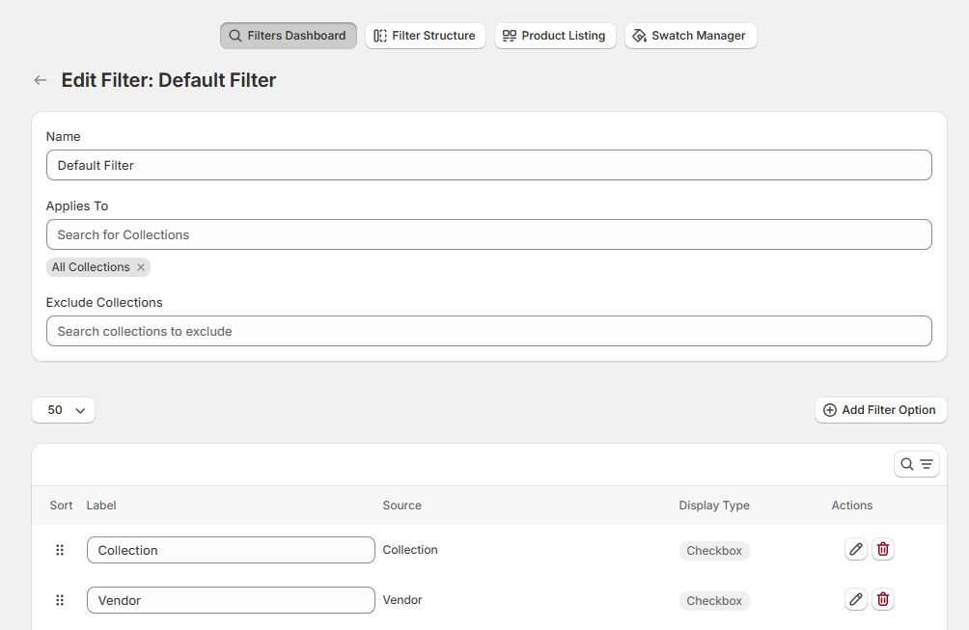Delete the Collection filter option
This screenshot has height=630, width=969.
pos(882,550)
